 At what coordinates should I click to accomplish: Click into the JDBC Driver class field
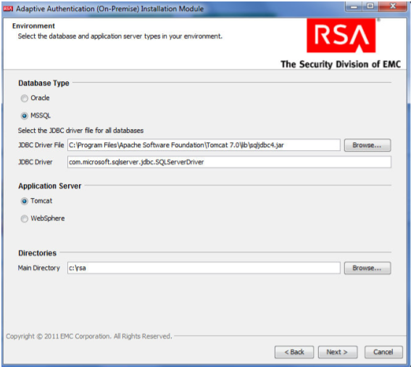pyautogui.click(x=229, y=162)
